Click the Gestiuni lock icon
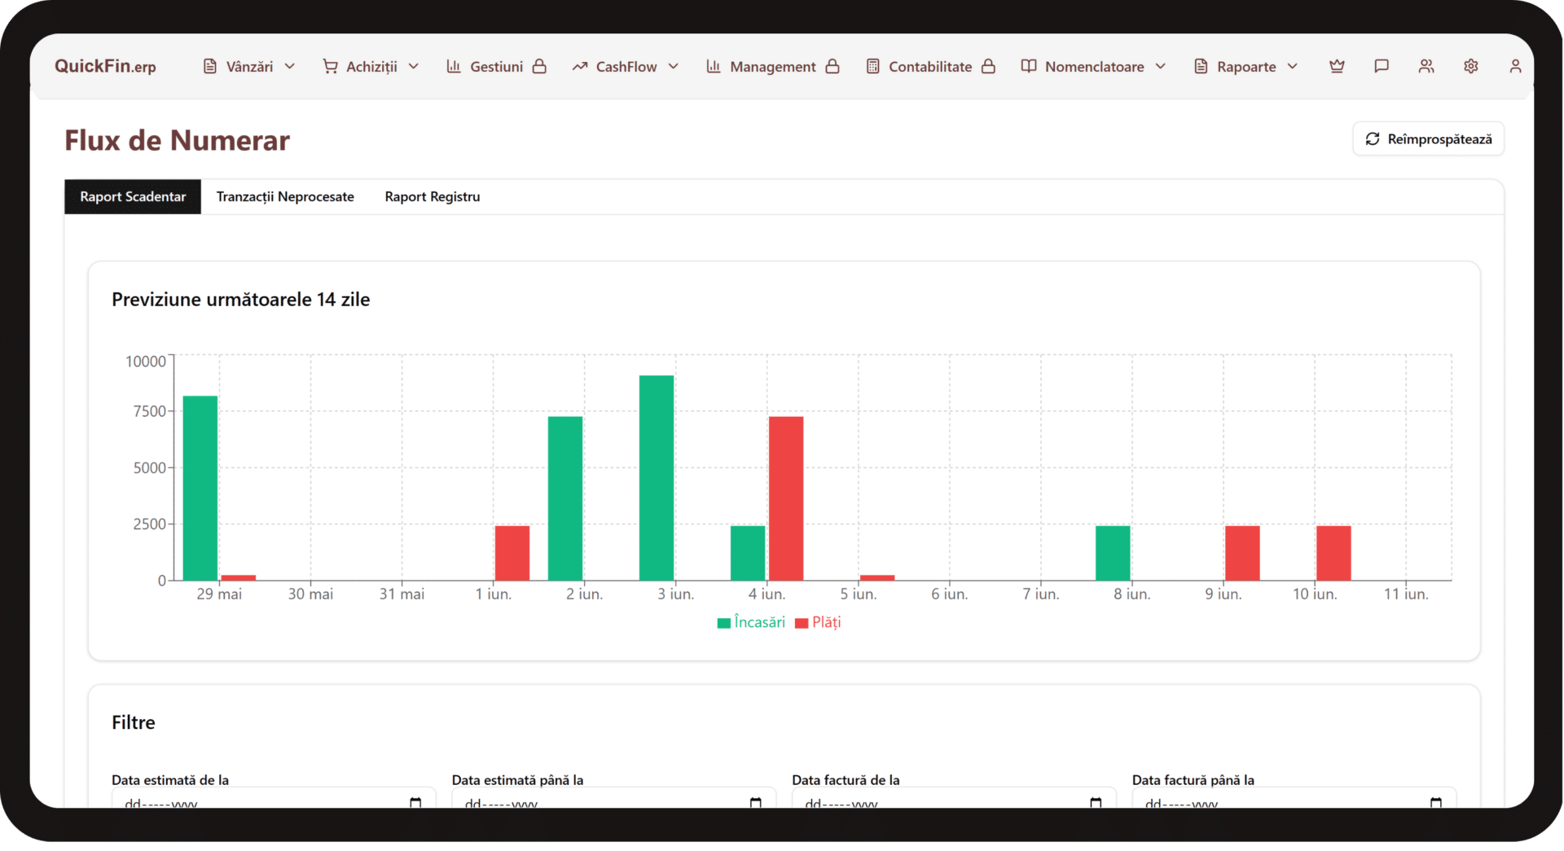This screenshot has height=851, width=1564. coord(539,66)
